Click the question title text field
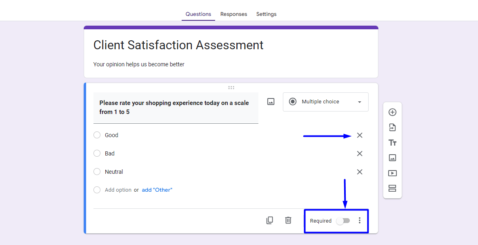Viewport: 478px width, 245px height. point(176,107)
